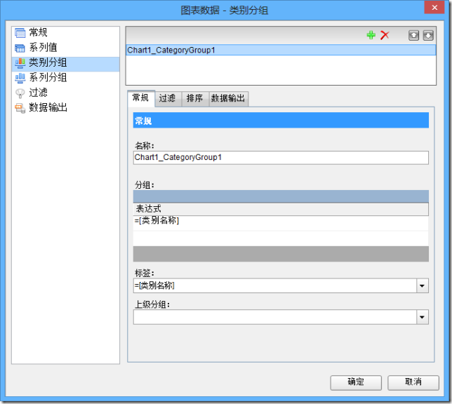The image size is (452, 404).
Task: Switch to the 常规 tab
Action: point(140,98)
